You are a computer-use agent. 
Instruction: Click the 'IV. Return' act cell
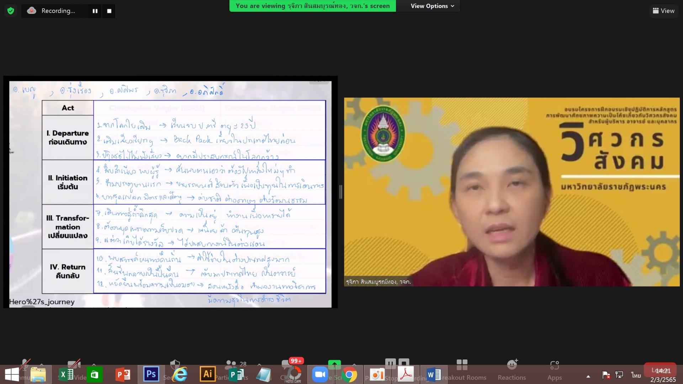point(68,271)
